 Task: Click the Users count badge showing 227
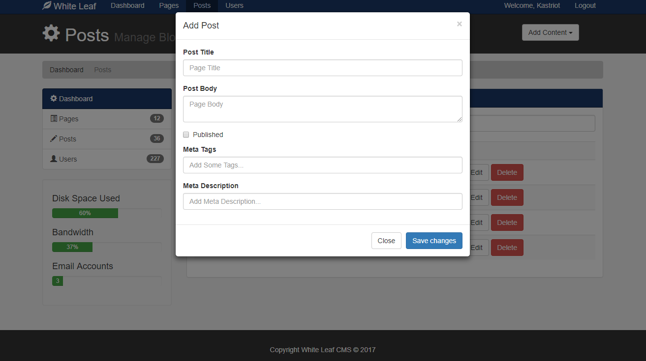[x=155, y=158]
